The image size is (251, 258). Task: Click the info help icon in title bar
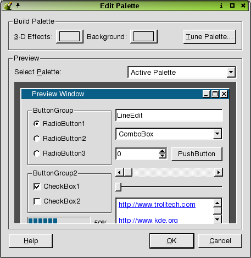click(221, 6)
